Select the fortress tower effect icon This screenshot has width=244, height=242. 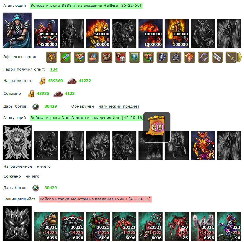(107, 57)
